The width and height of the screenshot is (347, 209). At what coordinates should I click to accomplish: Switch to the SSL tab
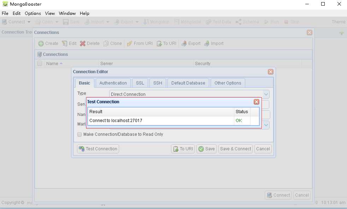[x=140, y=83]
